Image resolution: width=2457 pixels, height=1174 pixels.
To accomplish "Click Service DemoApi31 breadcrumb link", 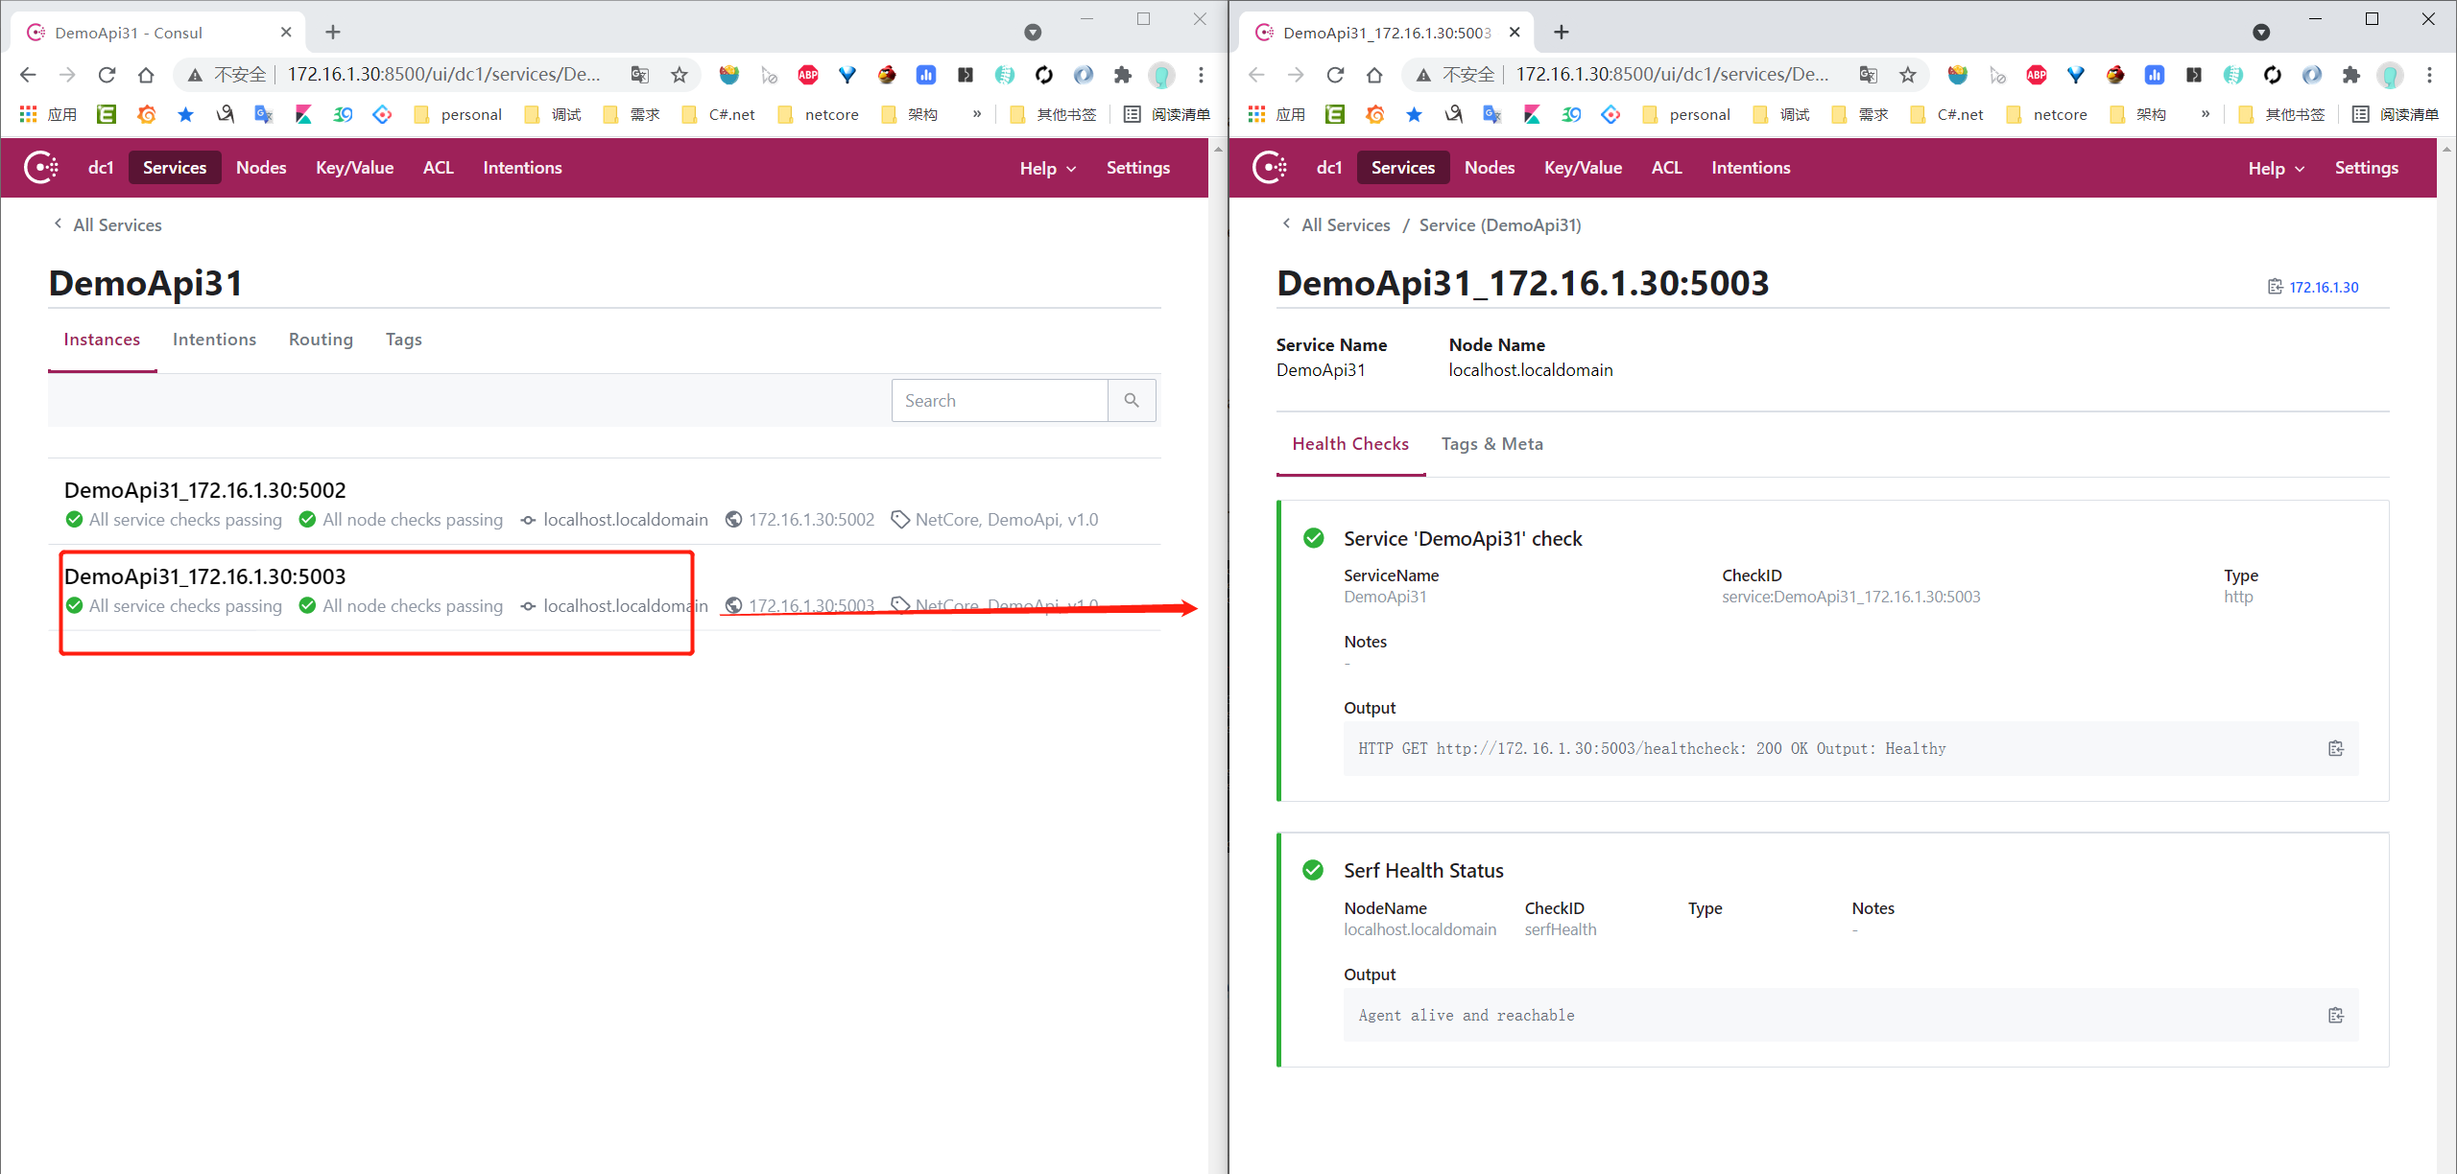I will [1498, 225].
